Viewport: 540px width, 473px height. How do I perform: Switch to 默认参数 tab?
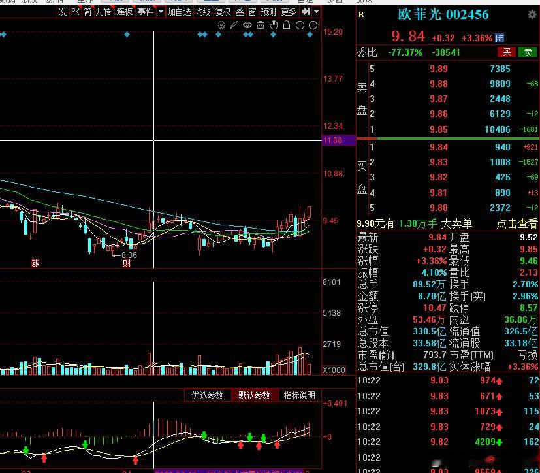(254, 395)
